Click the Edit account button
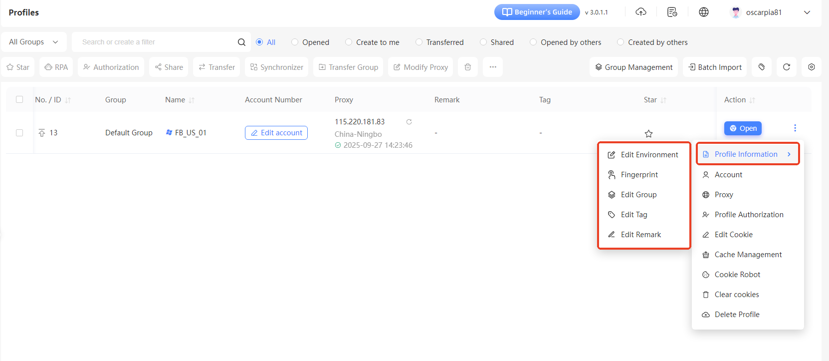The height and width of the screenshot is (361, 829). click(276, 133)
